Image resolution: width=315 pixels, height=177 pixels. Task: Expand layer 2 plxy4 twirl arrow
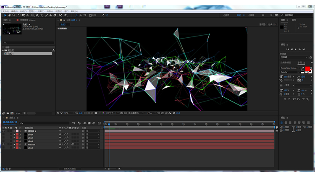(14, 135)
